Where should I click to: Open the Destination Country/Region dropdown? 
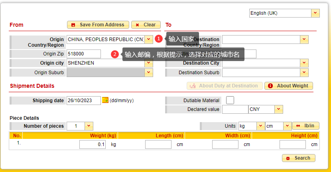[304, 39]
